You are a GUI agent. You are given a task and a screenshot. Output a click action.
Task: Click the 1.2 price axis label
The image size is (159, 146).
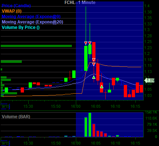[147, 53]
